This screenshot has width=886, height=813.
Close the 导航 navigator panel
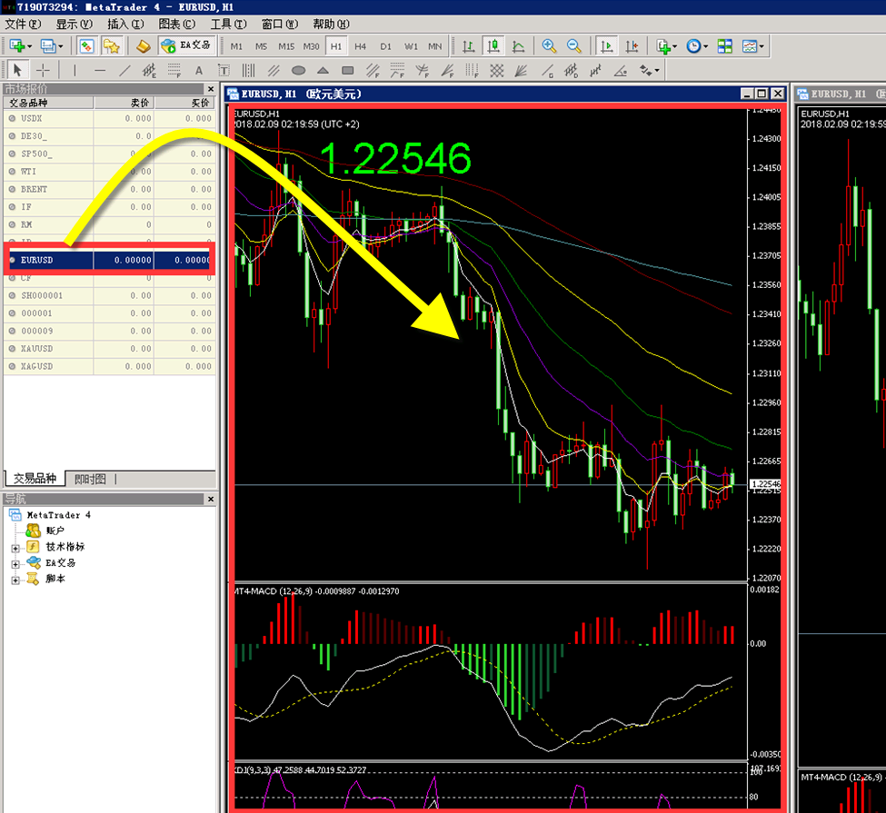coord(211,499)
